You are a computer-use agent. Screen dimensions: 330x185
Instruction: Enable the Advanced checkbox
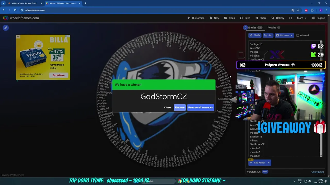coord(298,35)
